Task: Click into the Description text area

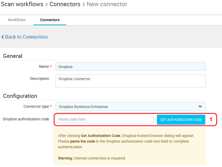Action: [131, 81]
